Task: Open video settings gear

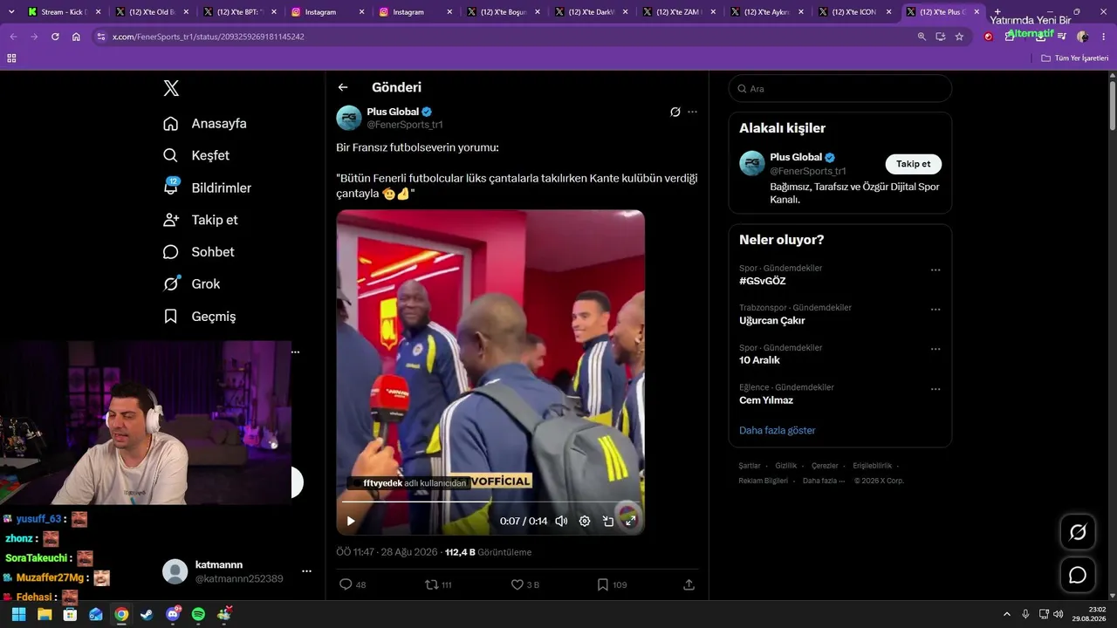Action: point(585,521)
